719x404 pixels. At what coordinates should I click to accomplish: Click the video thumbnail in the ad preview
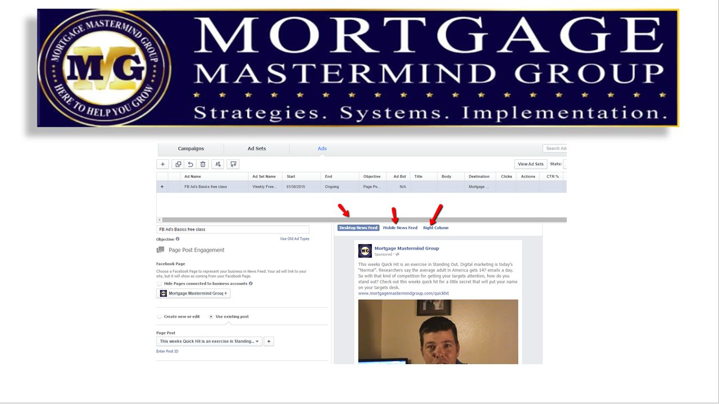coord(438,332)
